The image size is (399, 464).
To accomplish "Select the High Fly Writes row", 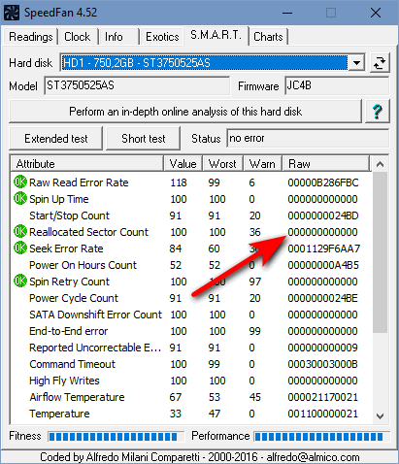I will pyautogui.click(x=191, y=381).
